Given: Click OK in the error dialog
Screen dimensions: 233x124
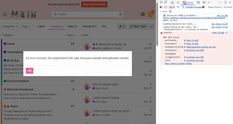Looking at the screenshot, I should coord(29,71).
